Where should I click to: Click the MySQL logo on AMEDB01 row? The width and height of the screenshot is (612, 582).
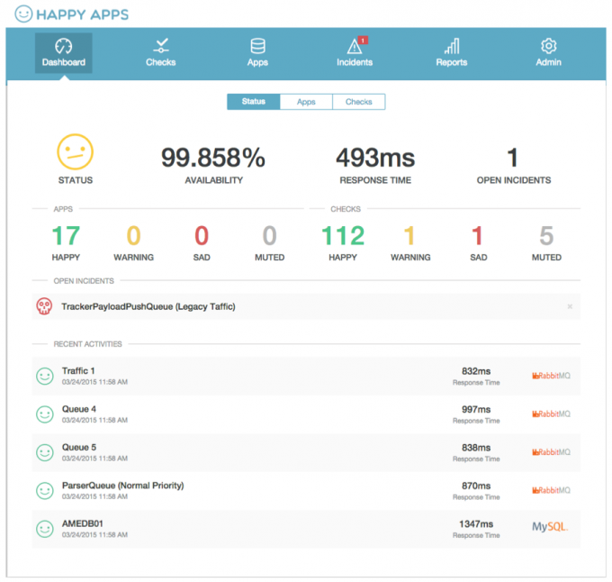tap(550, 527)
